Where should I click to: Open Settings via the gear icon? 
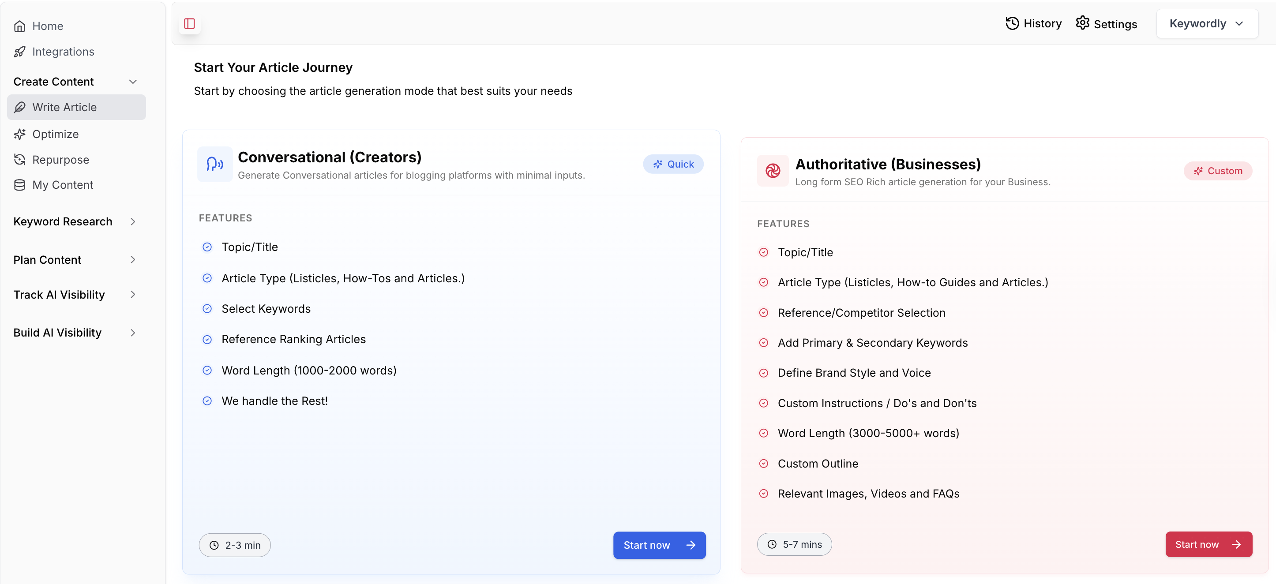pyautogui.click(x=1082, y=23)
